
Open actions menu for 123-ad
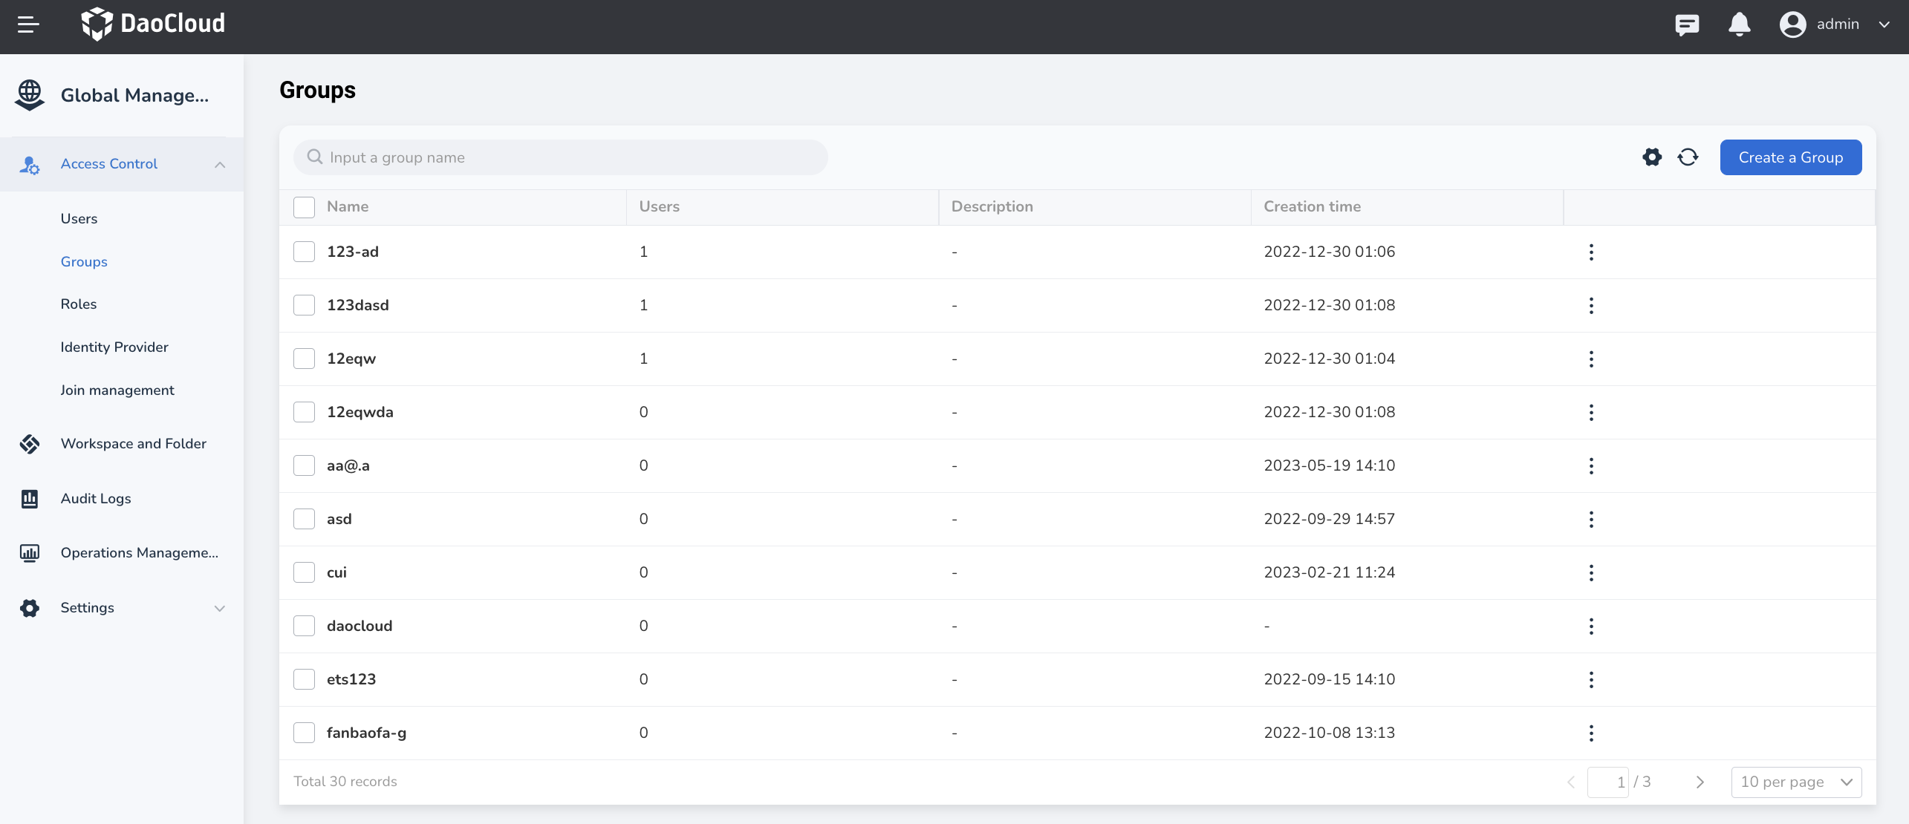pyautogui.click(x=1591, y=252)
